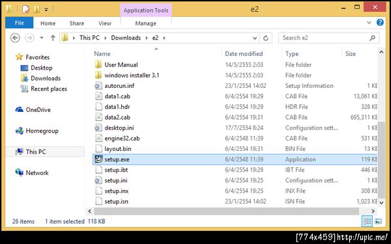Click This PC in the address bar

tap(89, 38)
